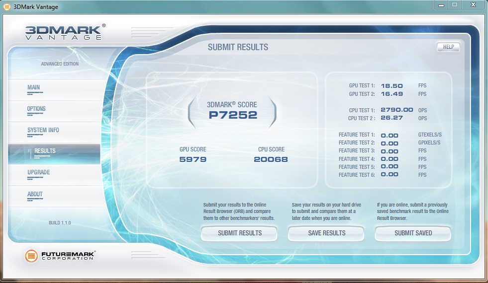Click GPU Test 2 value 16.49

(392, 94)
